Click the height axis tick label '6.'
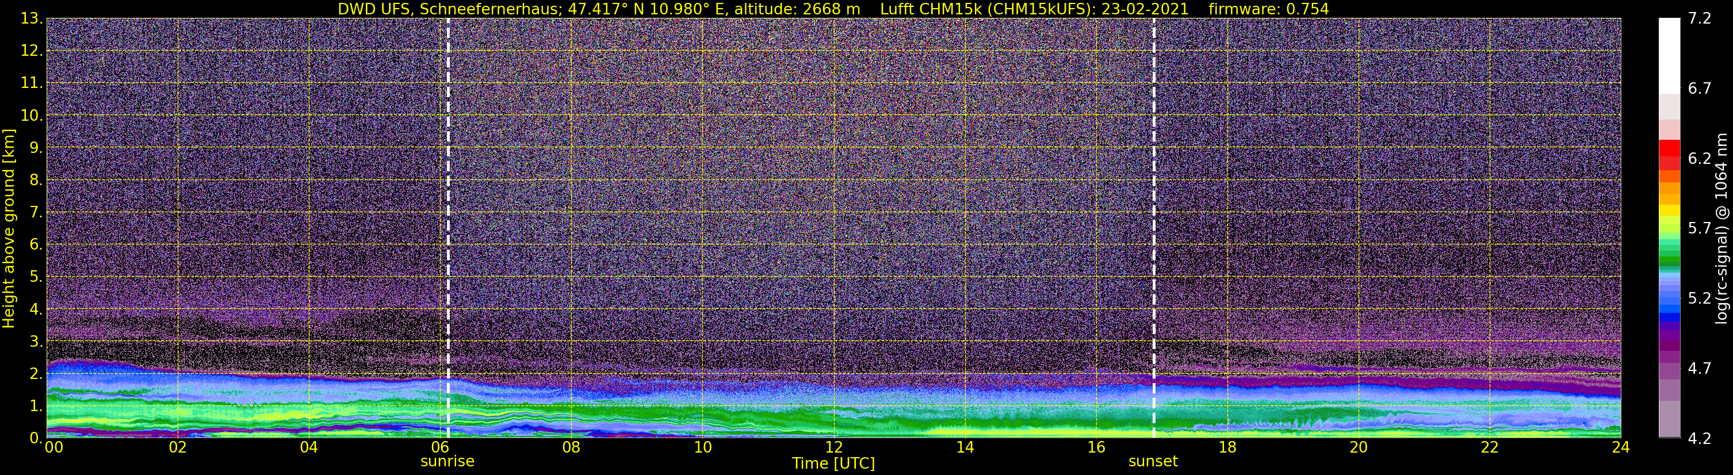The image size is (1733, 475). (x=36, y=244)
